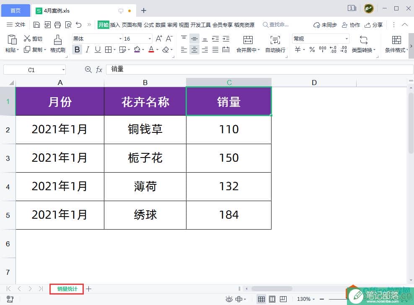Switch to the 页面布局 ribbon tab

[132, 25]
